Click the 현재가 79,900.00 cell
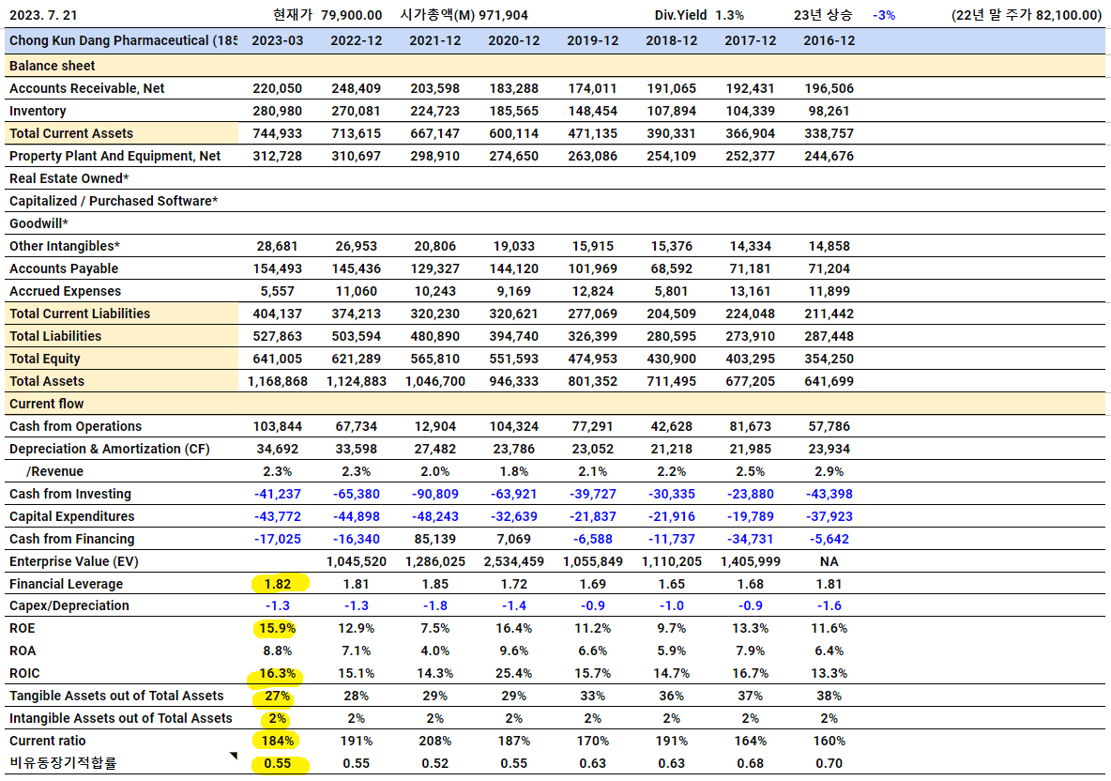The width and height of the screenshot is (1111, 781). (x=327, y=15)
